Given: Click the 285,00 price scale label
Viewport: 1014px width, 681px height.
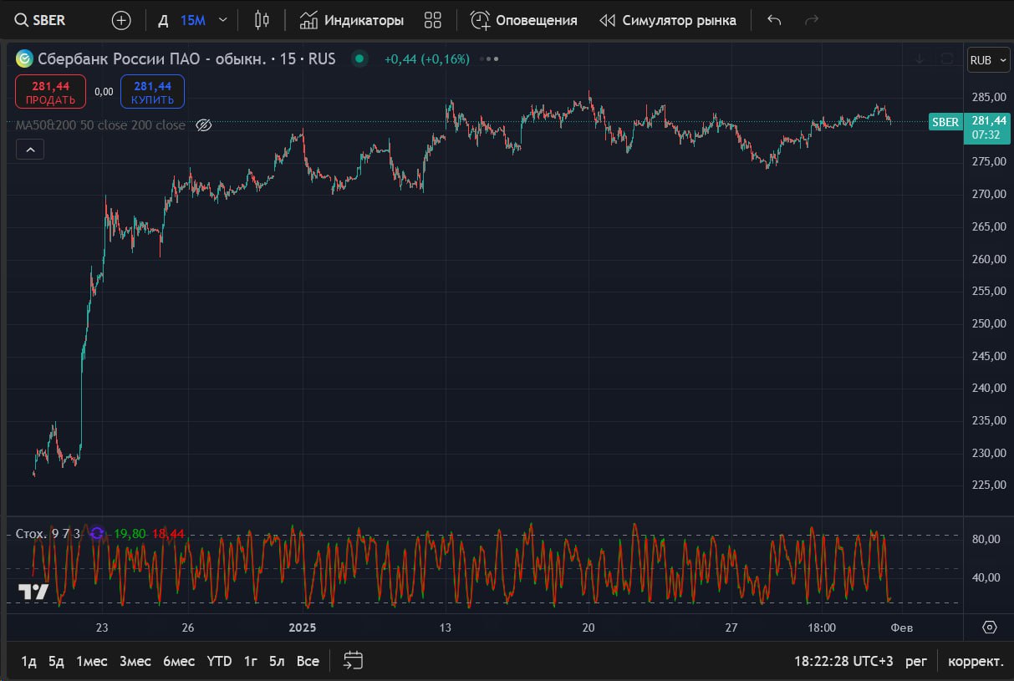Looking at the screenshot, I should tap(988, 97).
